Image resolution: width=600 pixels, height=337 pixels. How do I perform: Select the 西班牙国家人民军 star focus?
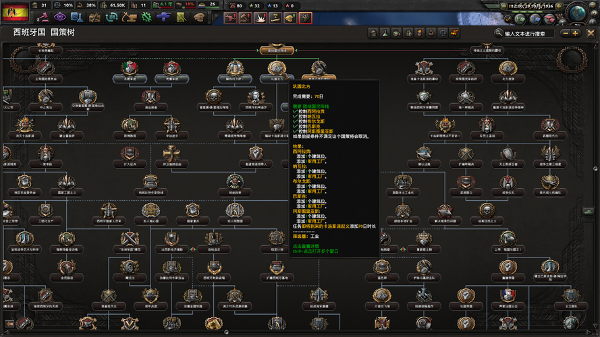[x=109, y=214]
